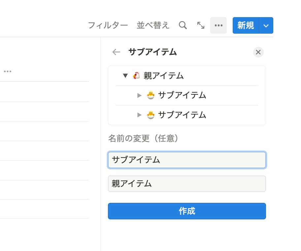Screen dimensions: 301x251
Task: Expand the first サブアイテム row
Action: tap(139, 95)
